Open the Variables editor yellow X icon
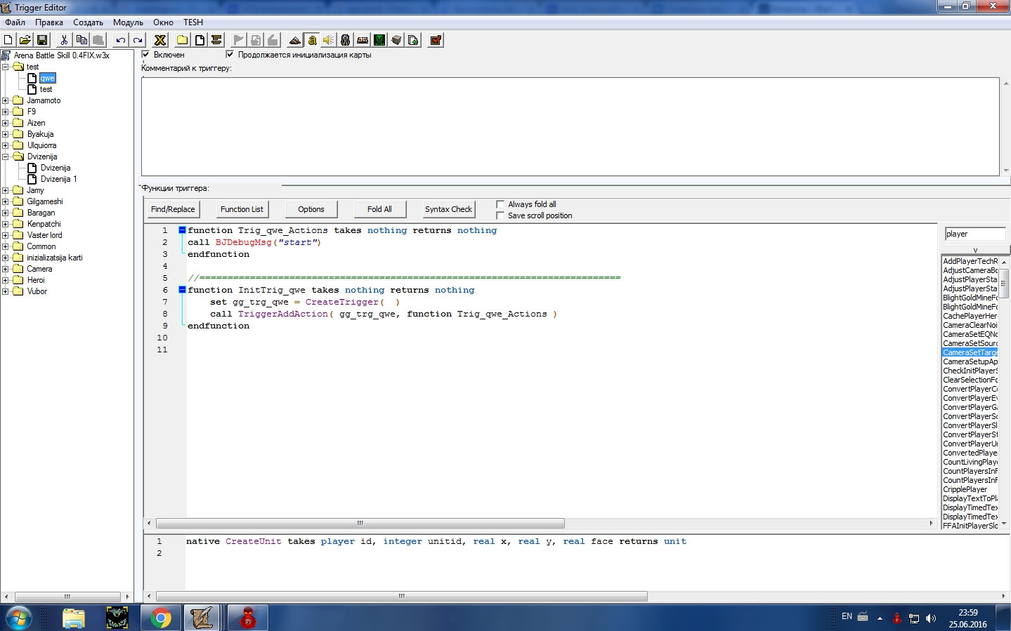 (x=160, y=41)
